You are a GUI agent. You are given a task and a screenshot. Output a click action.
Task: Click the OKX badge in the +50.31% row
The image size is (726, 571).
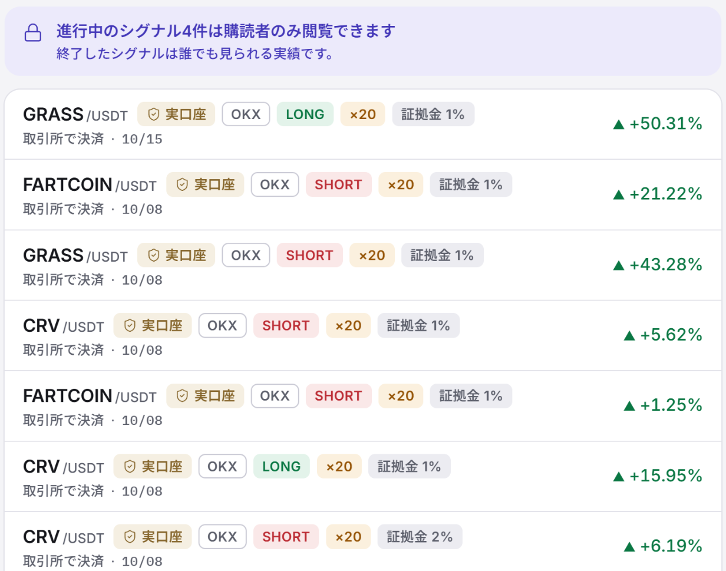246,114
